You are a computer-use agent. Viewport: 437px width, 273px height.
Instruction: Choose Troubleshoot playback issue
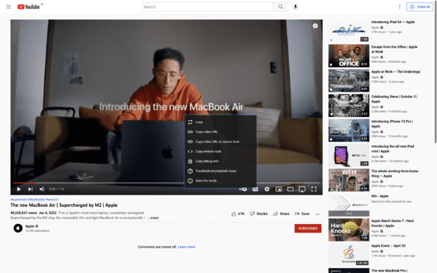pyautogui.click(x=220, y=171)
